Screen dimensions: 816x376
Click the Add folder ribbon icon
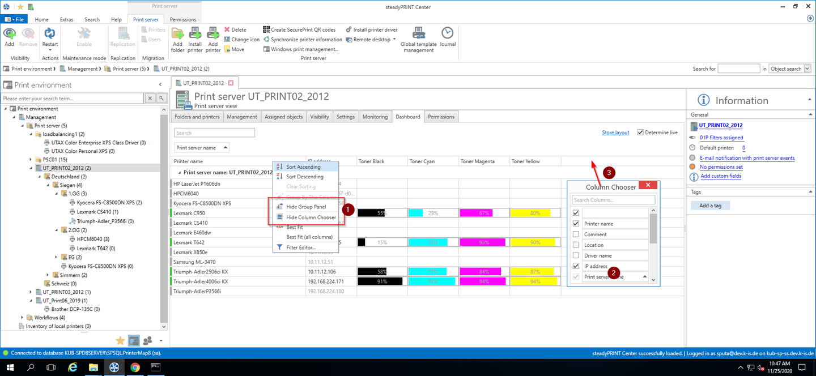pos(177,33)
